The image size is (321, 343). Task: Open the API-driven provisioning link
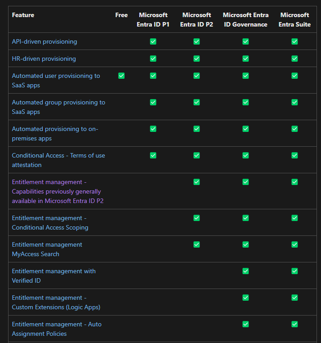coord(45,41)
